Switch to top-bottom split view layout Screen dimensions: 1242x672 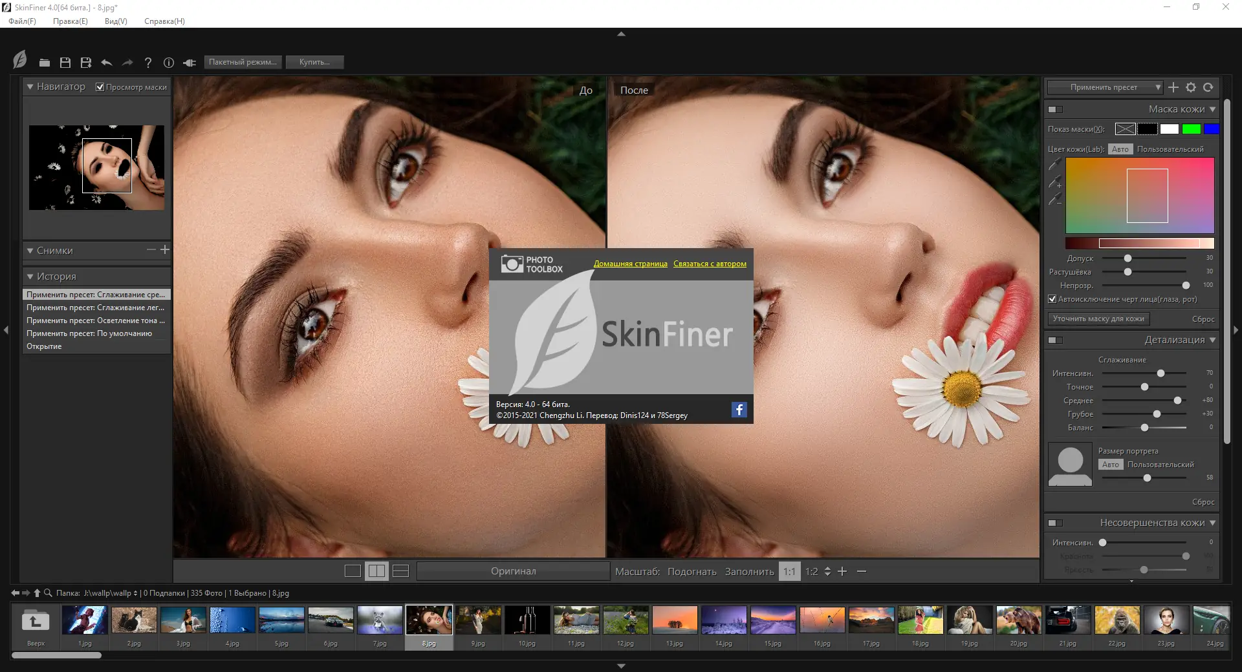coord(401,571)
